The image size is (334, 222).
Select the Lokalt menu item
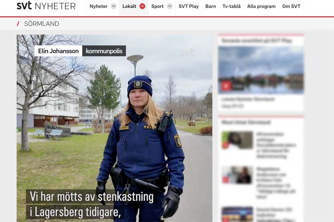129,6
